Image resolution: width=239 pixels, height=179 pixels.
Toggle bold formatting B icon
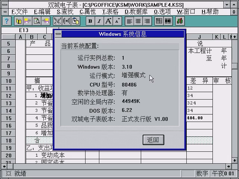pos(90,21)
